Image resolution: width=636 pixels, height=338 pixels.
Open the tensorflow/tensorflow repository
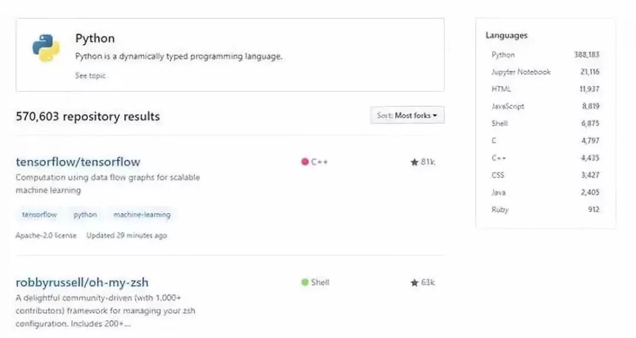click(78, 162)
